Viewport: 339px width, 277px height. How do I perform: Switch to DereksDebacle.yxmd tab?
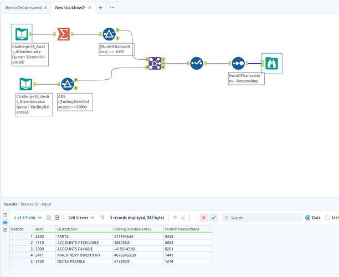(23, 8)
